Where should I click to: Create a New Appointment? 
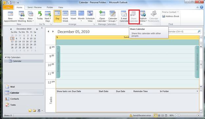[10, 17]
